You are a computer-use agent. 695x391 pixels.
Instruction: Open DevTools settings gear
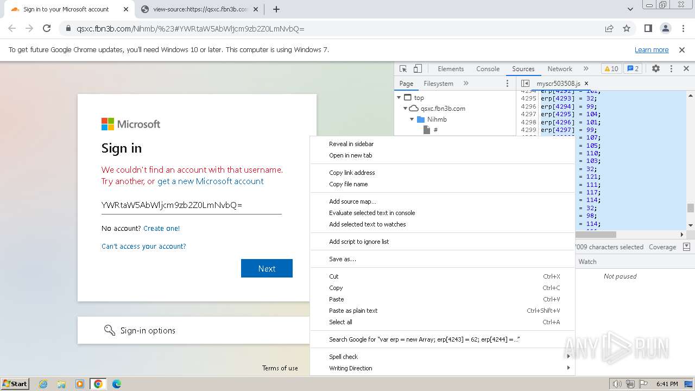[x=656, y=69]
